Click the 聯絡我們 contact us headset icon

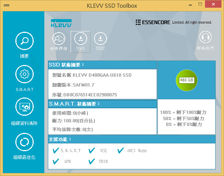pyautogui.click(x=205, y=37)
